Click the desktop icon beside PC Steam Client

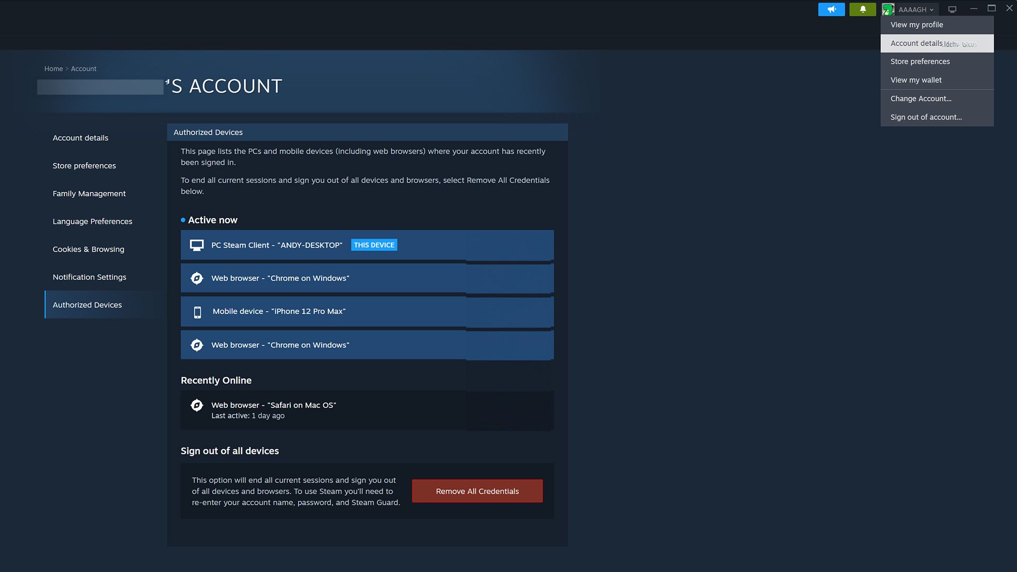pos(197,245)
